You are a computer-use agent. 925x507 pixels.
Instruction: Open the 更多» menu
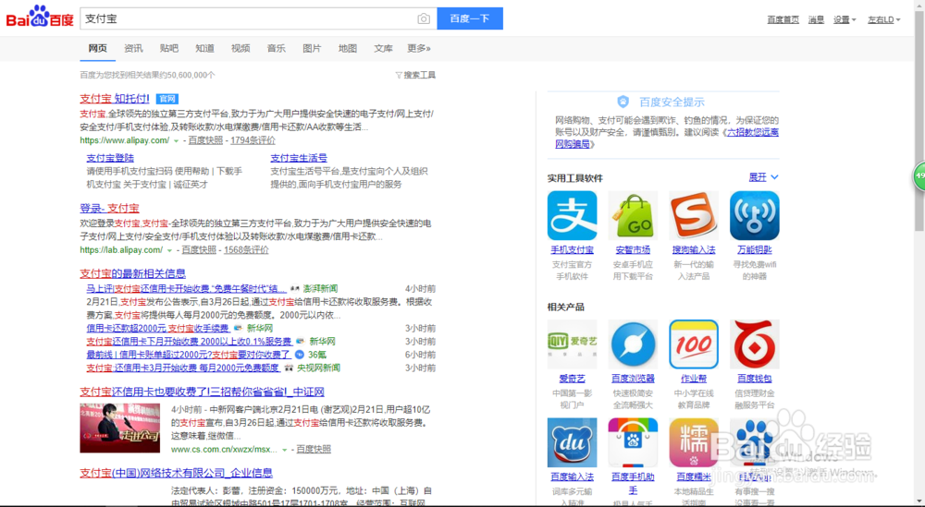[419, 48]
